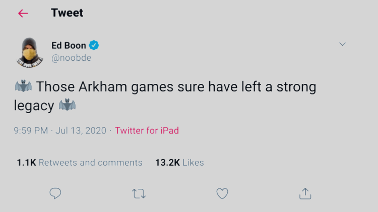Open the Ed Boon display name
Viewport: 378px width, 212px height.
pos(69,45)
